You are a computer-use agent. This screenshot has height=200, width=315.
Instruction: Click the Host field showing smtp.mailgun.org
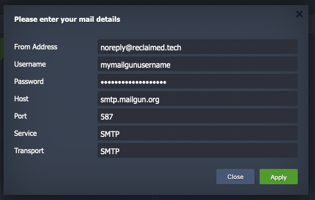point(198,99)
